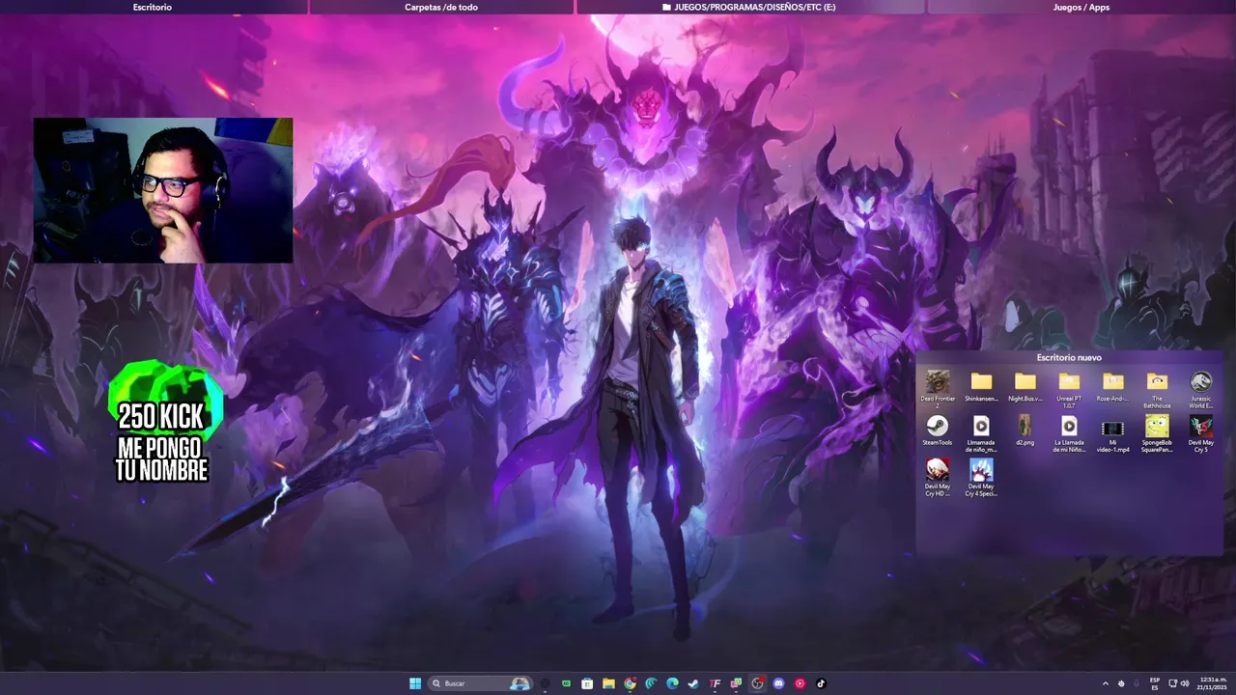Image resolution: width=1236 pixels, height=695 pixels.
Task: Open Google Chrome from the taskbar
Action: (631, 683)
